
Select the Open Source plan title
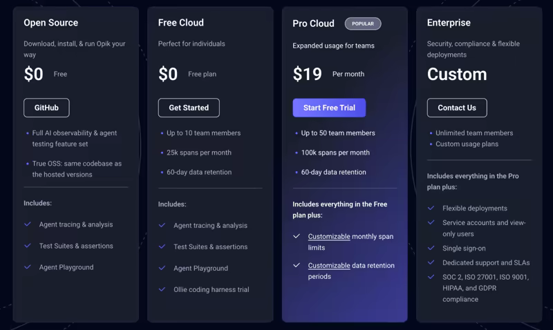[50, 23]
